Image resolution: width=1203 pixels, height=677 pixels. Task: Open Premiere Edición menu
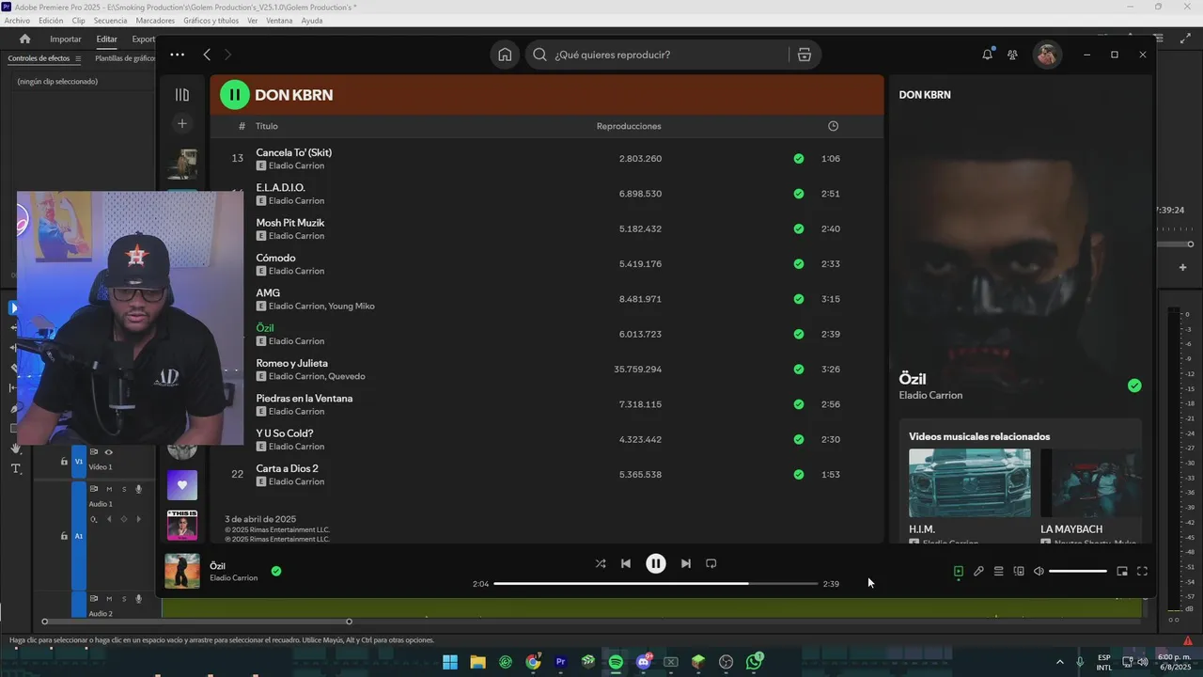pos(51,21)
